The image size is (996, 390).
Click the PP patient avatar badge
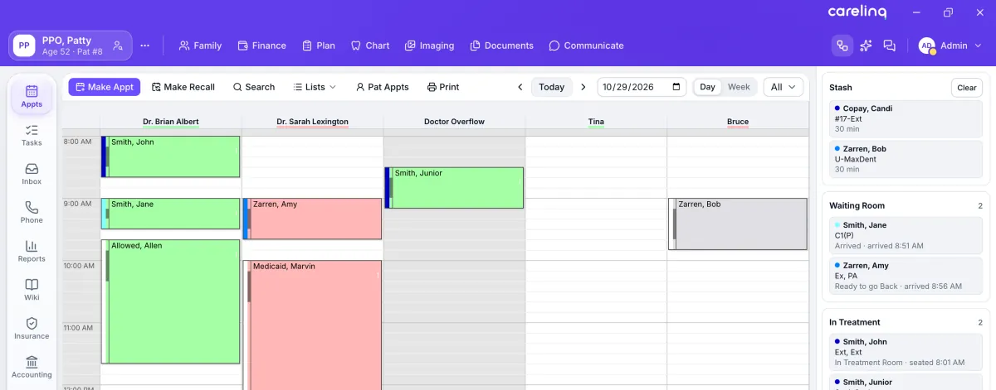pos(24,46)
